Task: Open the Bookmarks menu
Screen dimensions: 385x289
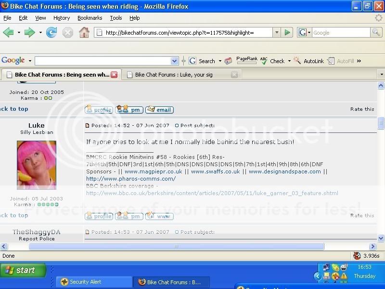Action: pyautogui.click(x=90, y=18)
